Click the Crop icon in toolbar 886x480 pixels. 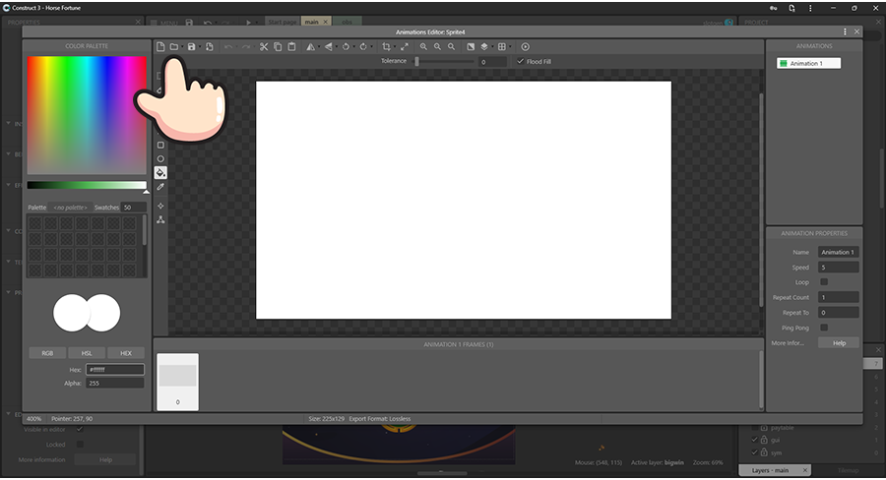coord(386,46)
